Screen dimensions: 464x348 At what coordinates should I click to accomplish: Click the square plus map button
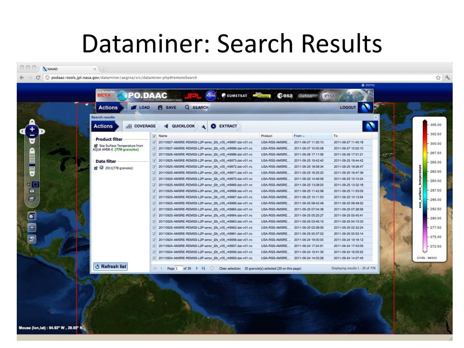coord(32,227)
